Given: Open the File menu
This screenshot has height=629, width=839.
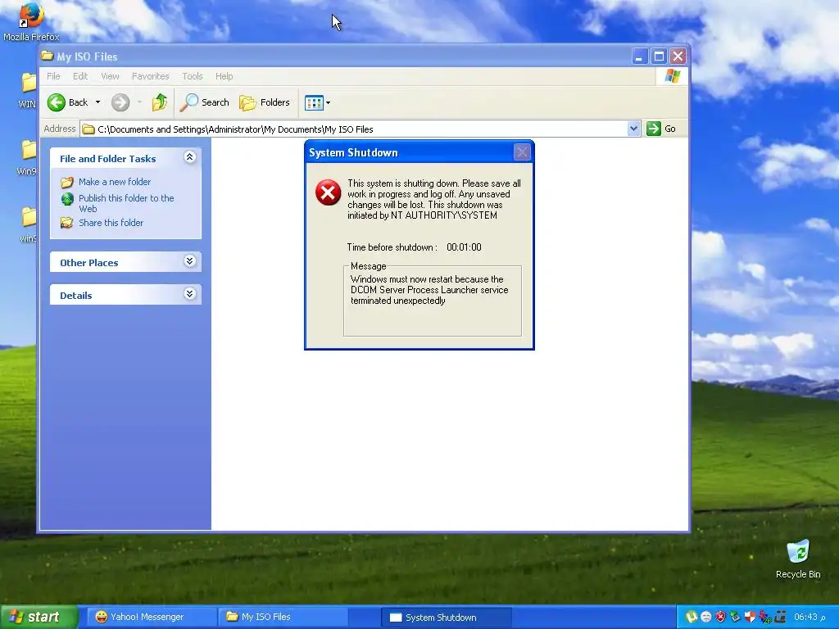Looking at the screenshot, I should (53, 76).
